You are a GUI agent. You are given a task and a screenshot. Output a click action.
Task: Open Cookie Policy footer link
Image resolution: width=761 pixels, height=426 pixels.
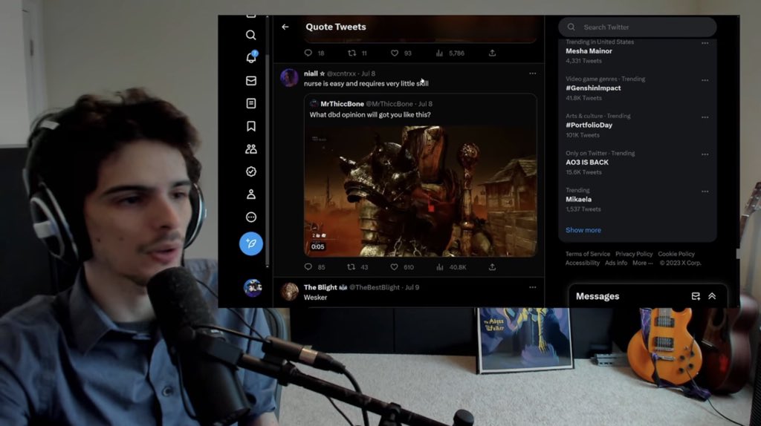click(x=676, y=254)
